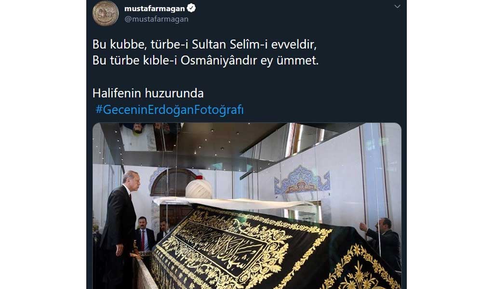Click the mirrored ceiling reflection in the photo
482x289 pixels.
coord(150,137)
